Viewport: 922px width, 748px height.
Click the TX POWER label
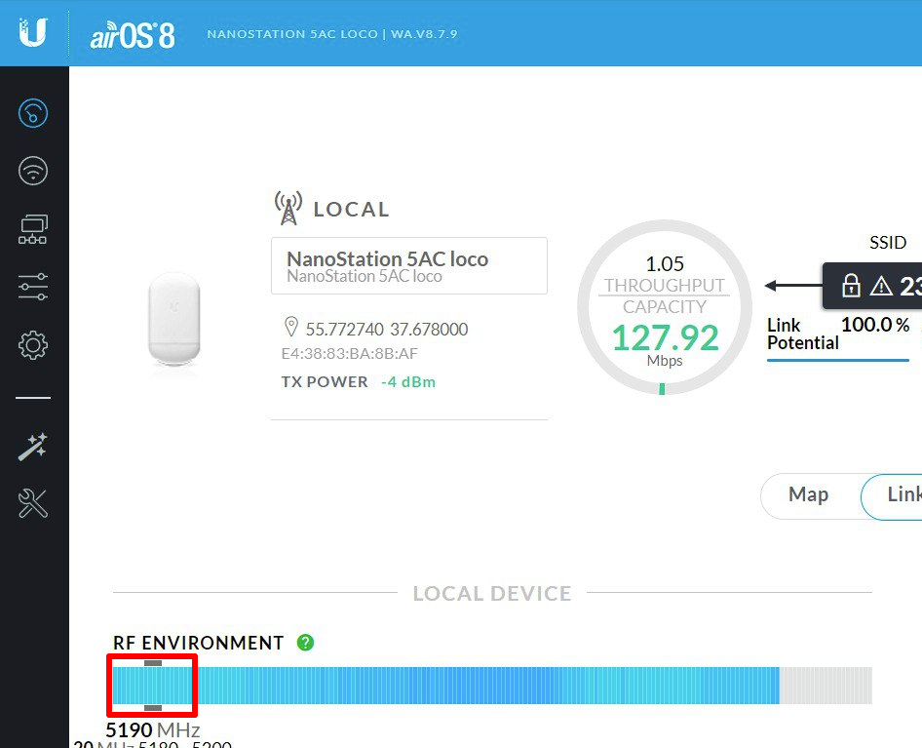tap(325, 382)
